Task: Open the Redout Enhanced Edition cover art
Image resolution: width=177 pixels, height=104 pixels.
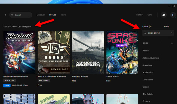Action: (x=19, y=52)
